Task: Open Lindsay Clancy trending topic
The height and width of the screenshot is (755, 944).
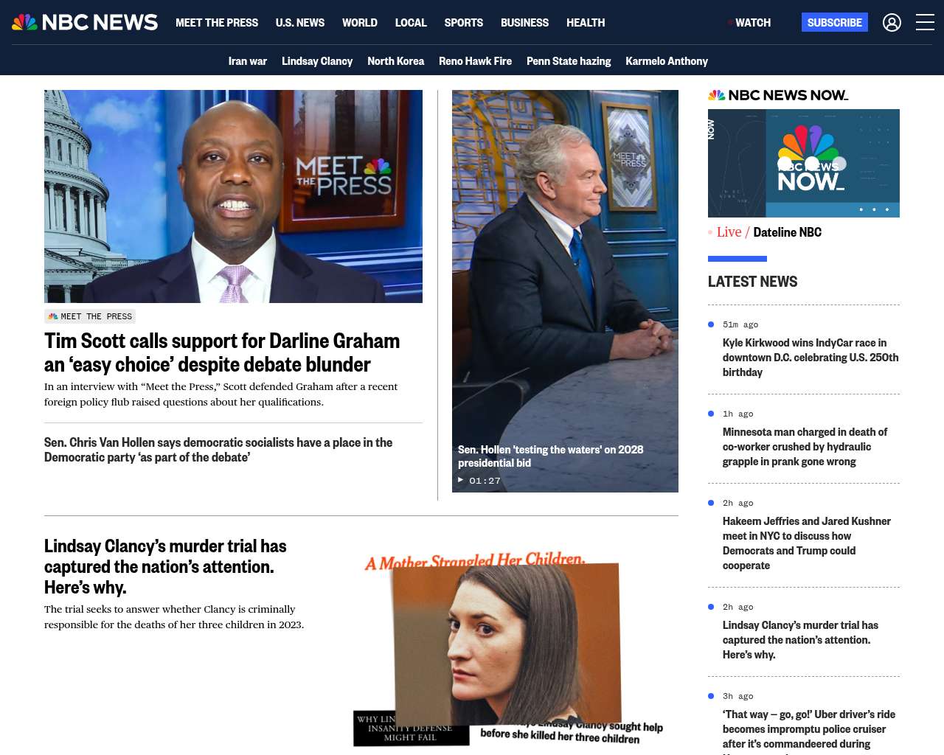Action: [x=317, y=61]
